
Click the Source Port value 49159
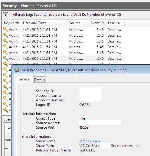tap(84, 127)
